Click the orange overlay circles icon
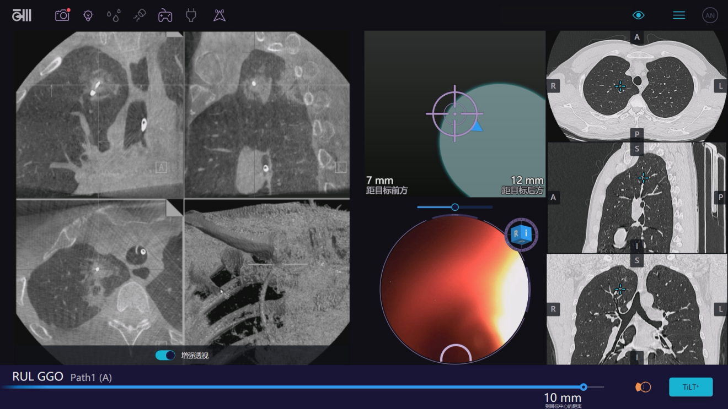Image resolution: width=728 pixels, height=409 pixels. [643, 387]
